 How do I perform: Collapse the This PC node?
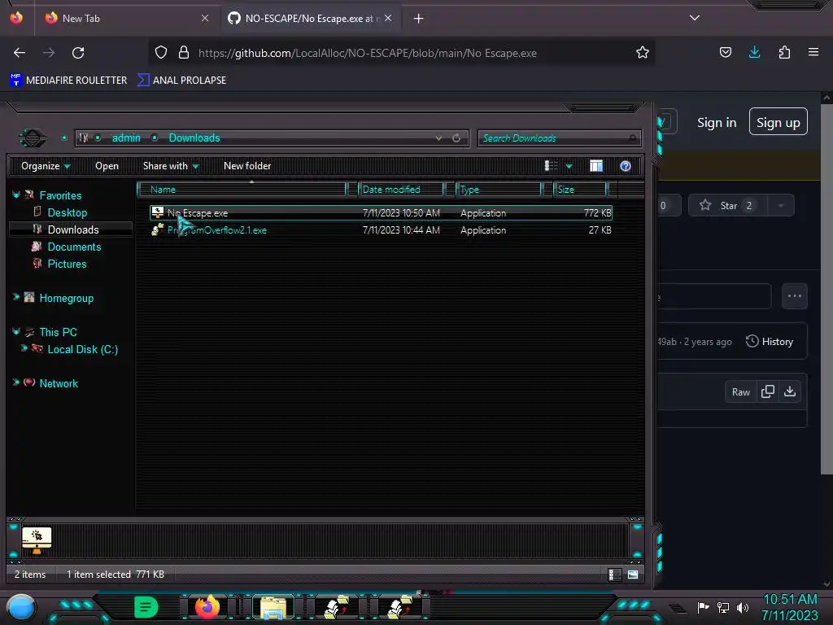tap(16, 332)
